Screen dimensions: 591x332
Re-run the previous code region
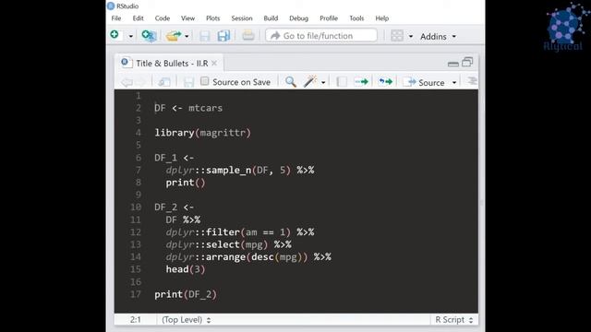coord(385,82)
